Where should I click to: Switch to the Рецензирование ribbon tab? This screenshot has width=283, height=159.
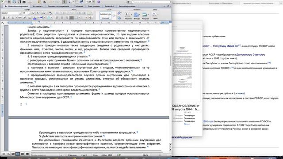pos(127,6)
